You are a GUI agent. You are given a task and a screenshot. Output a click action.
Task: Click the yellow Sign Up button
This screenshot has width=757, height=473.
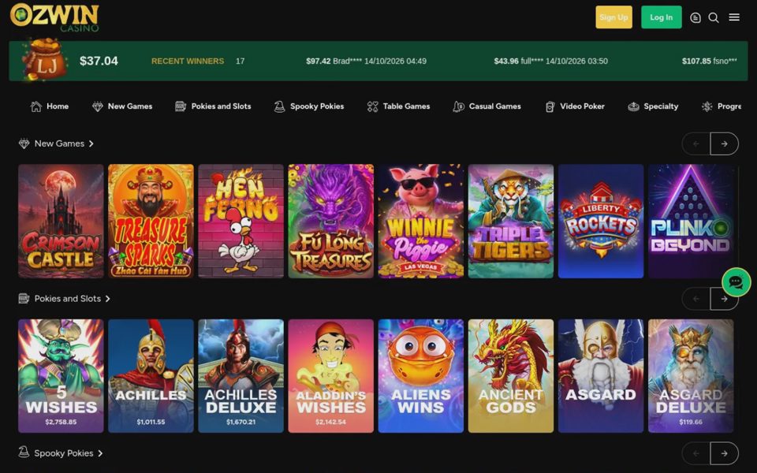tap(613, 17)
